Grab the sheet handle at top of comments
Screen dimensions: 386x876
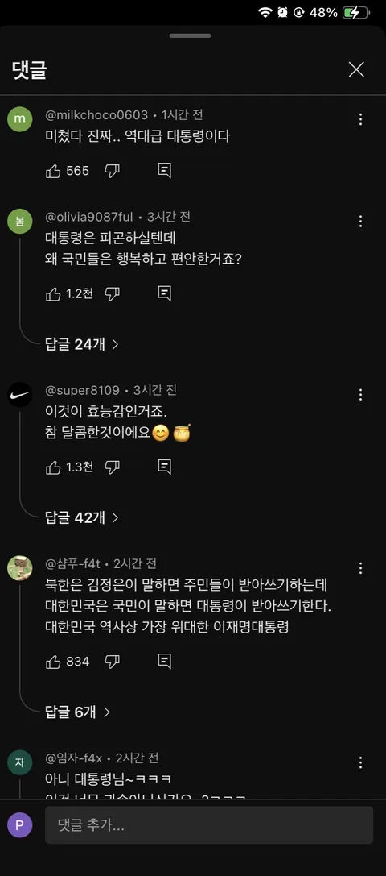coord(191,35)
